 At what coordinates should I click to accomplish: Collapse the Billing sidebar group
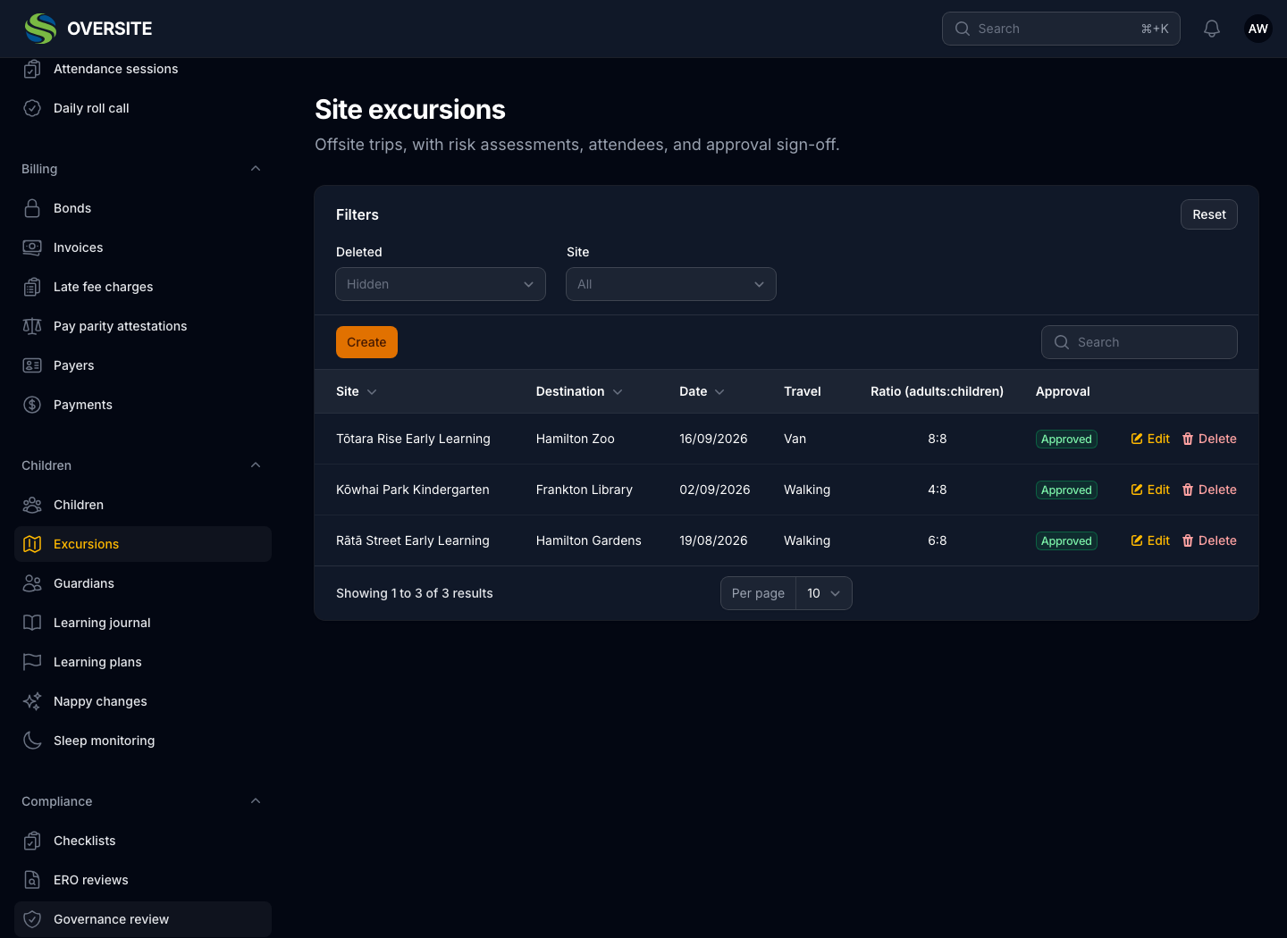point(256,169)
